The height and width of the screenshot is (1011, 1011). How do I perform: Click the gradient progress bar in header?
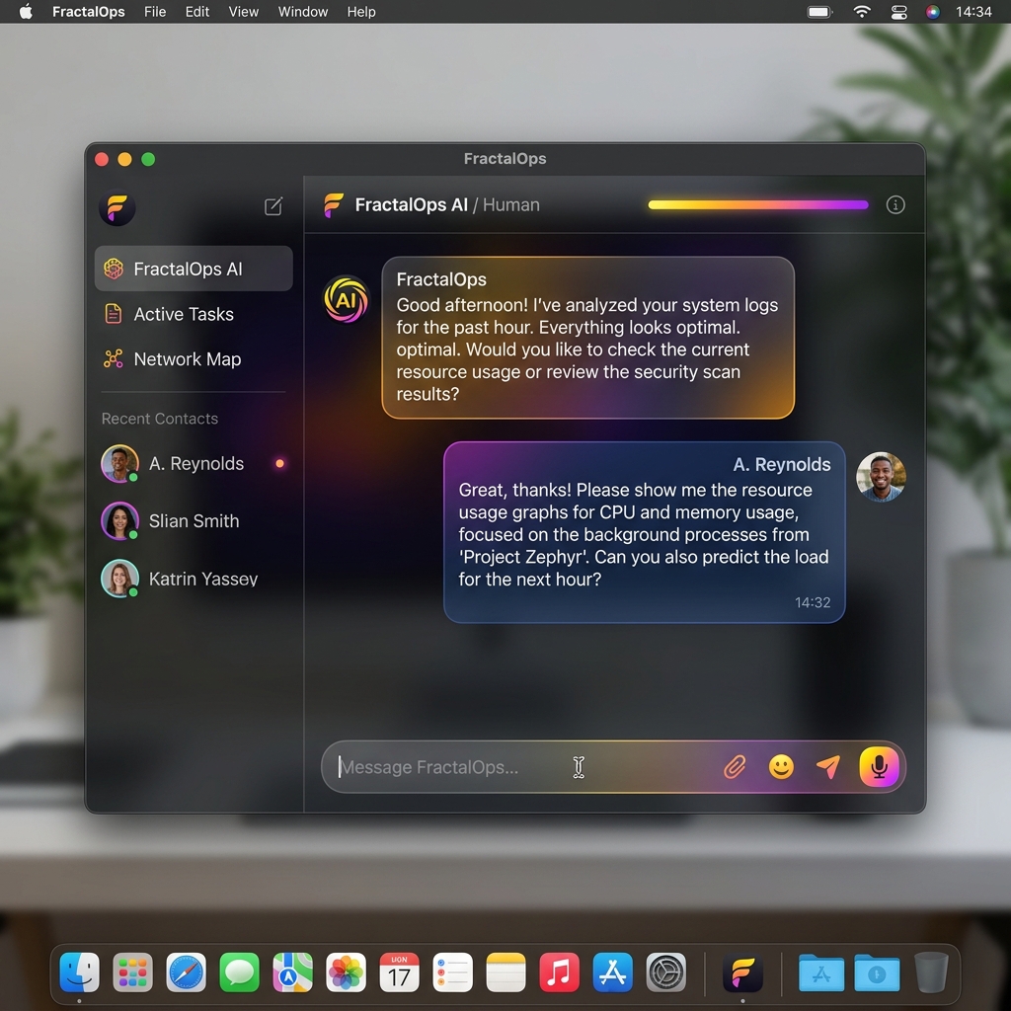coord(757,205)
